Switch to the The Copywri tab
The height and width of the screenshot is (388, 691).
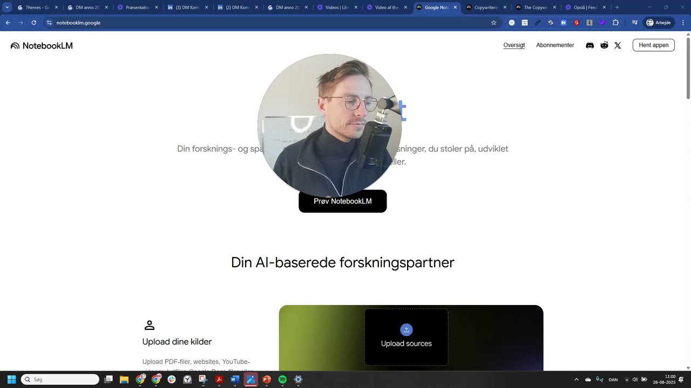pyautogui.click(x=537, y=8)
